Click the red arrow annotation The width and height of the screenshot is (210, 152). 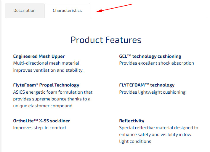[114, 8]
